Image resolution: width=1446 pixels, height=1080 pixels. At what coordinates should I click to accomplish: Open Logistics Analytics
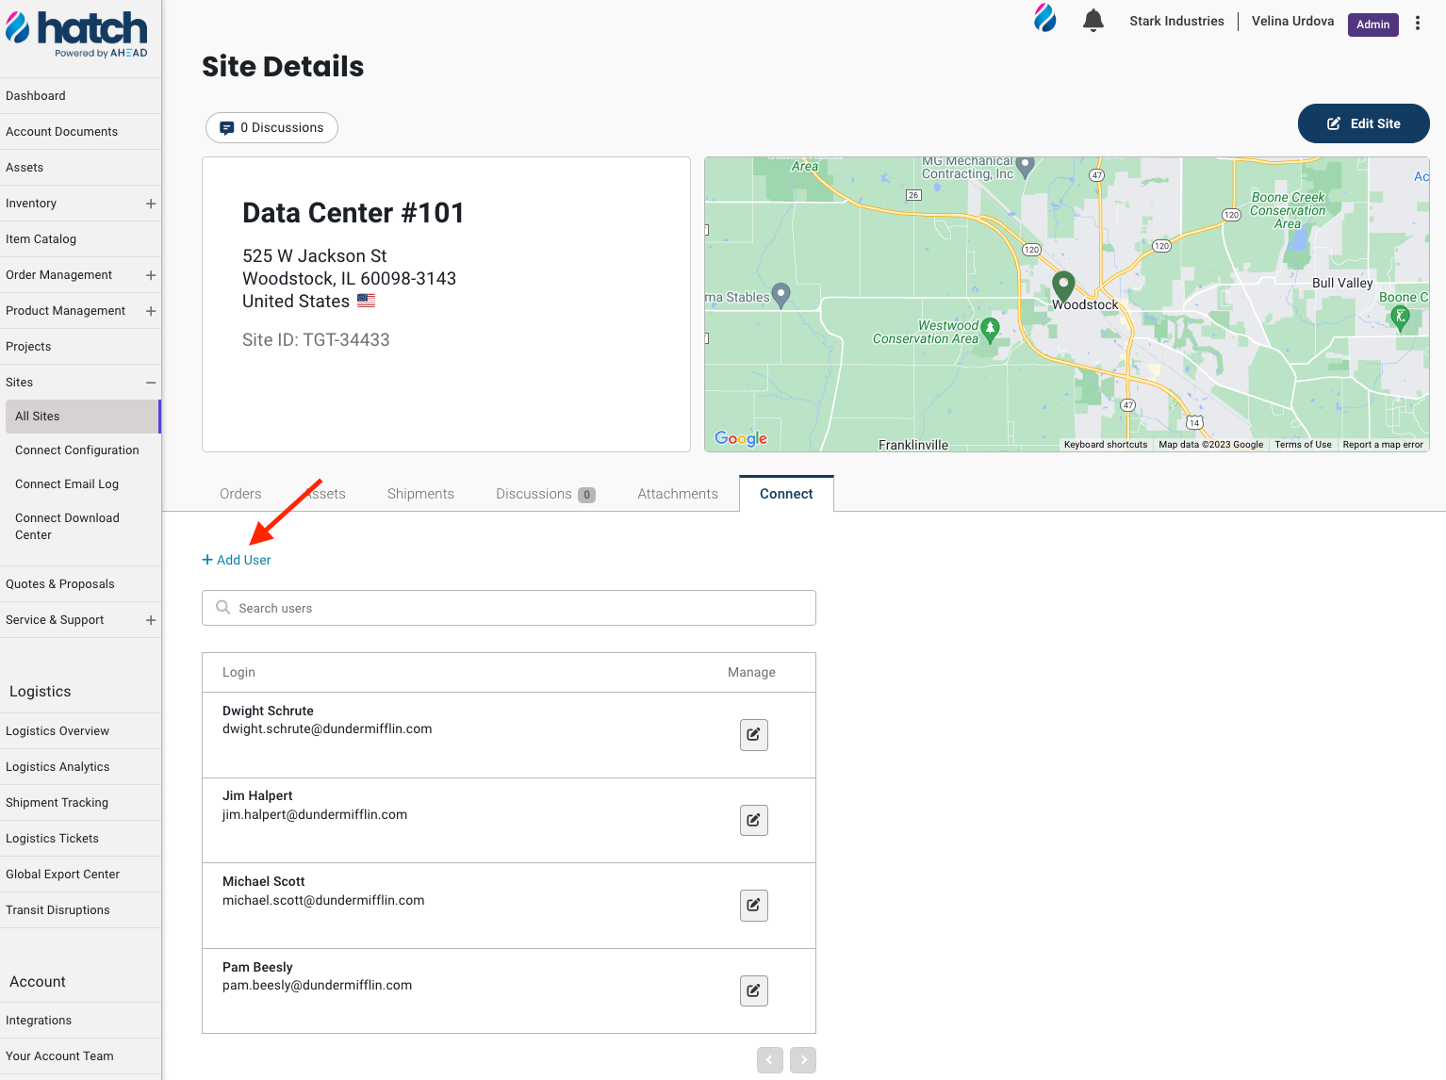click(80, 767)
